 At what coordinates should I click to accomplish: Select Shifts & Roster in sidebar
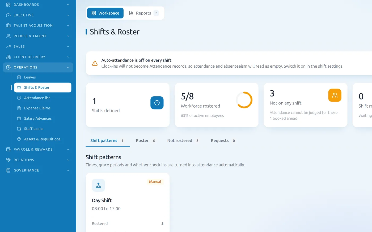point(43,87)
